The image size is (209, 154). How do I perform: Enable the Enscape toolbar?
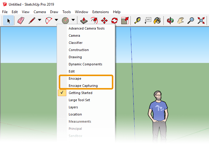(x=75, y=78)
